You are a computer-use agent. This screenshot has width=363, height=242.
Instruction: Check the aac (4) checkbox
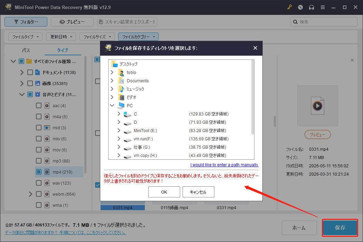tap(39, 105)
